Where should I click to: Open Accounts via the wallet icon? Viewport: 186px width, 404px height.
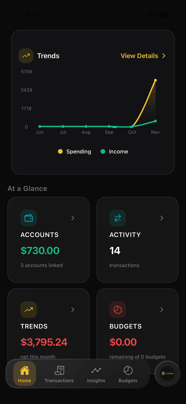(x=28, y=218)
